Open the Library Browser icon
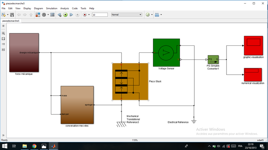268x150 pixels. (x=38, y=15)
